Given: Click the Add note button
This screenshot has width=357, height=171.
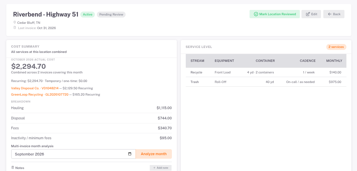Looking at the screenshot, I should click(161, 168).
